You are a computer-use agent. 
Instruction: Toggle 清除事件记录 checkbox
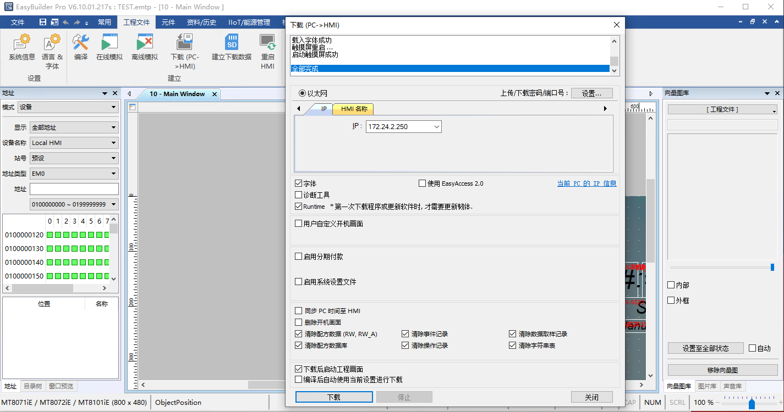tap(405, 334)
